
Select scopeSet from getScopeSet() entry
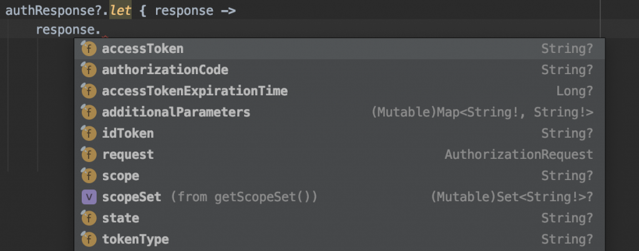pos(209,197)
